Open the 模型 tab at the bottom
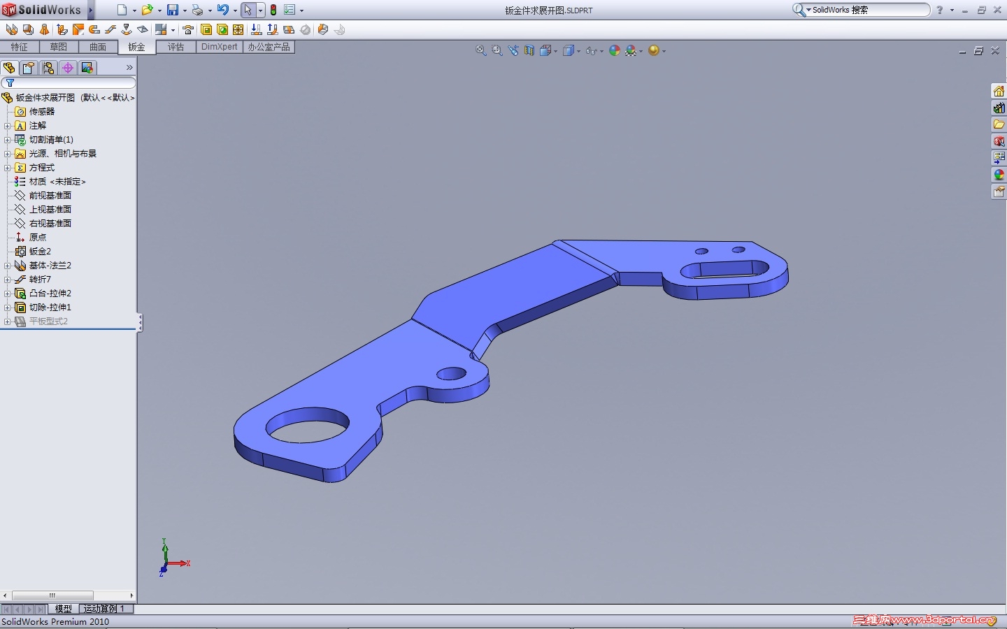 (x=64, y=609)
